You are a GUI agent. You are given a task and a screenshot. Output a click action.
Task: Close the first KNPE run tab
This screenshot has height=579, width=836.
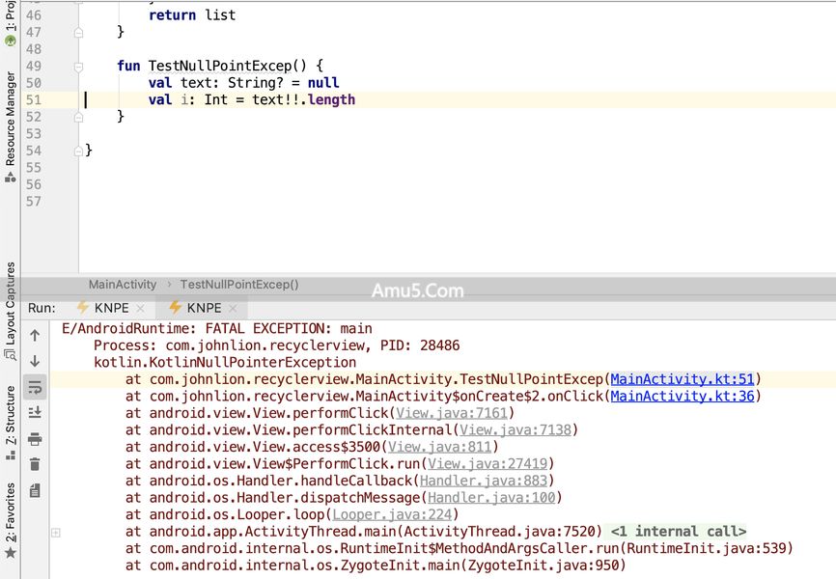(x=140, y=308)
